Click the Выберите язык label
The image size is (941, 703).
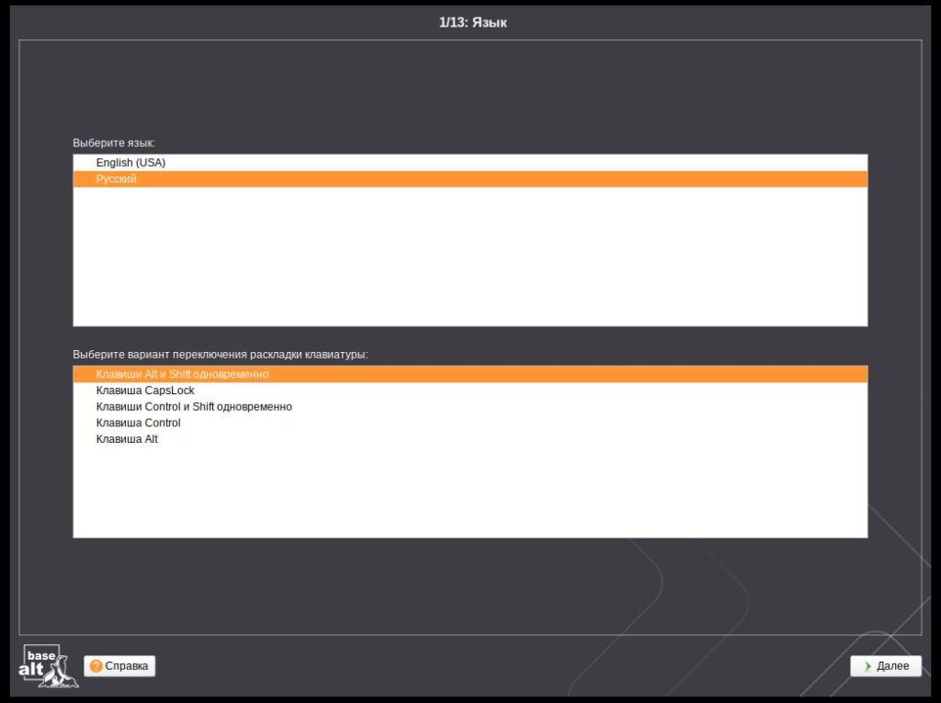[114, 143]
